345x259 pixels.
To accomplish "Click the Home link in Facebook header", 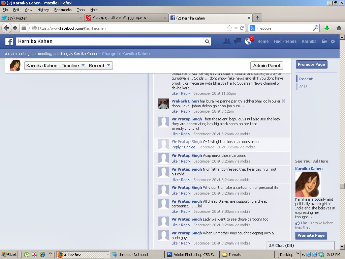I will (x=263, y=41).
